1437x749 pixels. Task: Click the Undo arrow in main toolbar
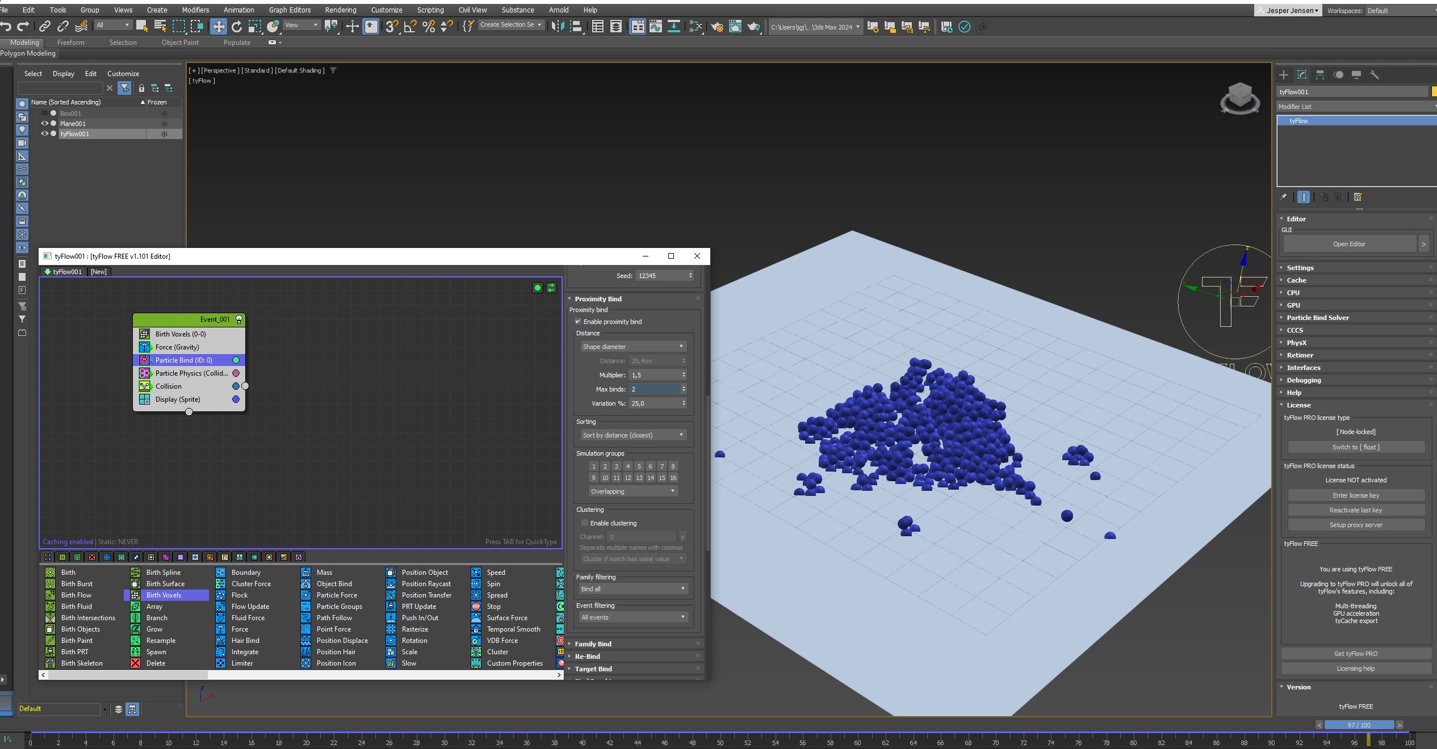pos(6,26)
